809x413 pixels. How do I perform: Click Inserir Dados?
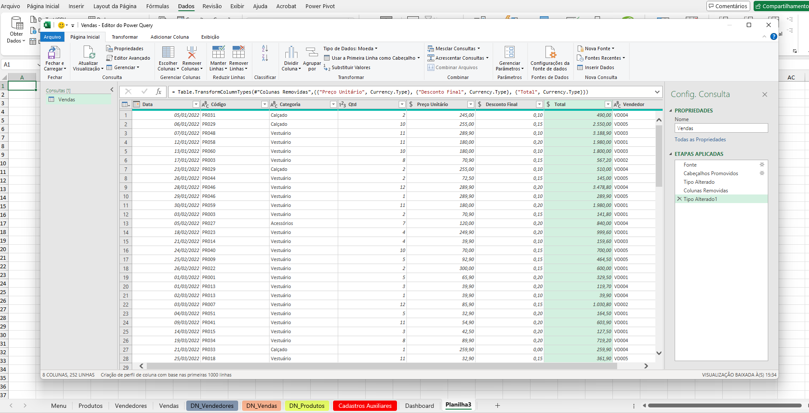pyautogui.click(x=596, y=67)
